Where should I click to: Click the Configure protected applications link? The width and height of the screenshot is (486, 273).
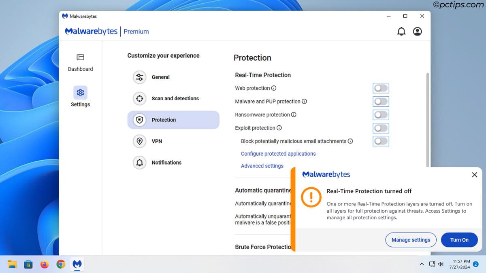[278, 154]
